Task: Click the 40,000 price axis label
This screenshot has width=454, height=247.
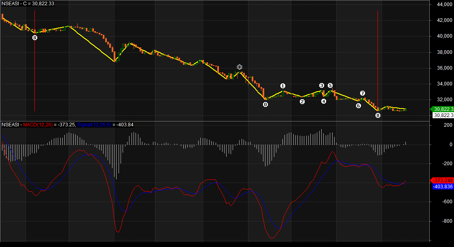Action: (444, 36)
